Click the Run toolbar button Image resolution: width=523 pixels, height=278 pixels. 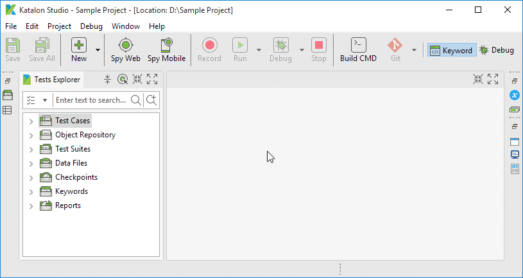tap(240, 50)
